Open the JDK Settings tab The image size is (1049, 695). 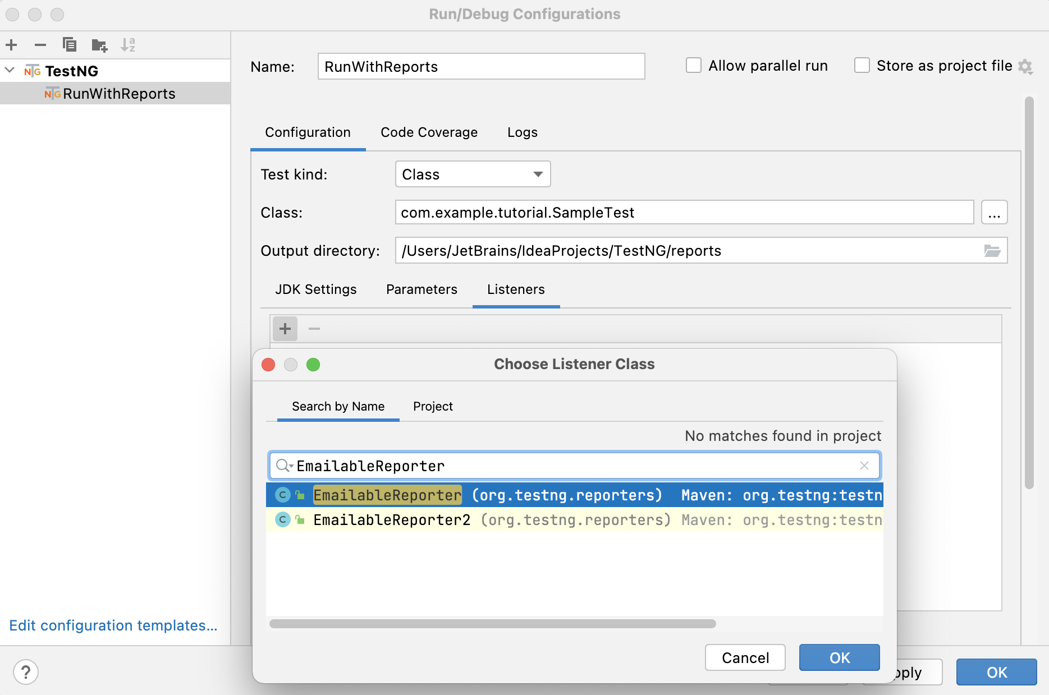[315, 289]
